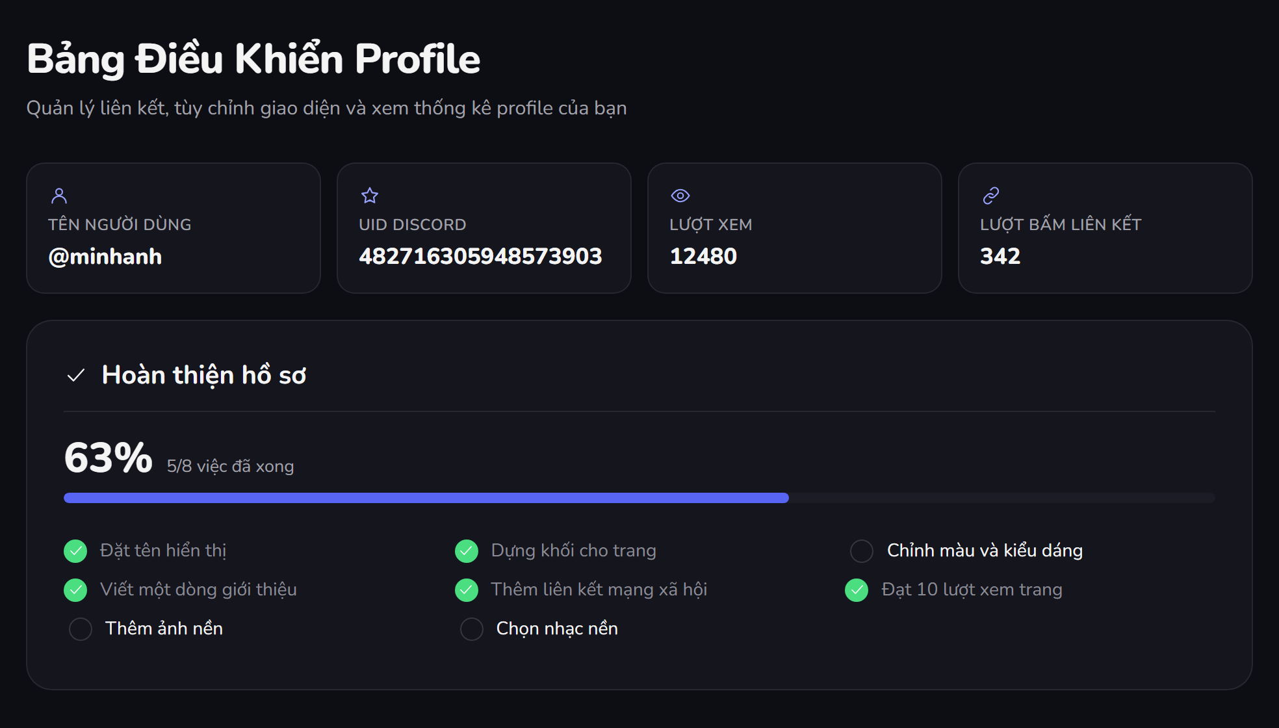Click the Discord UID 482716305948573903
This screenshot has height=728, width=1279.
pos(480,256)
